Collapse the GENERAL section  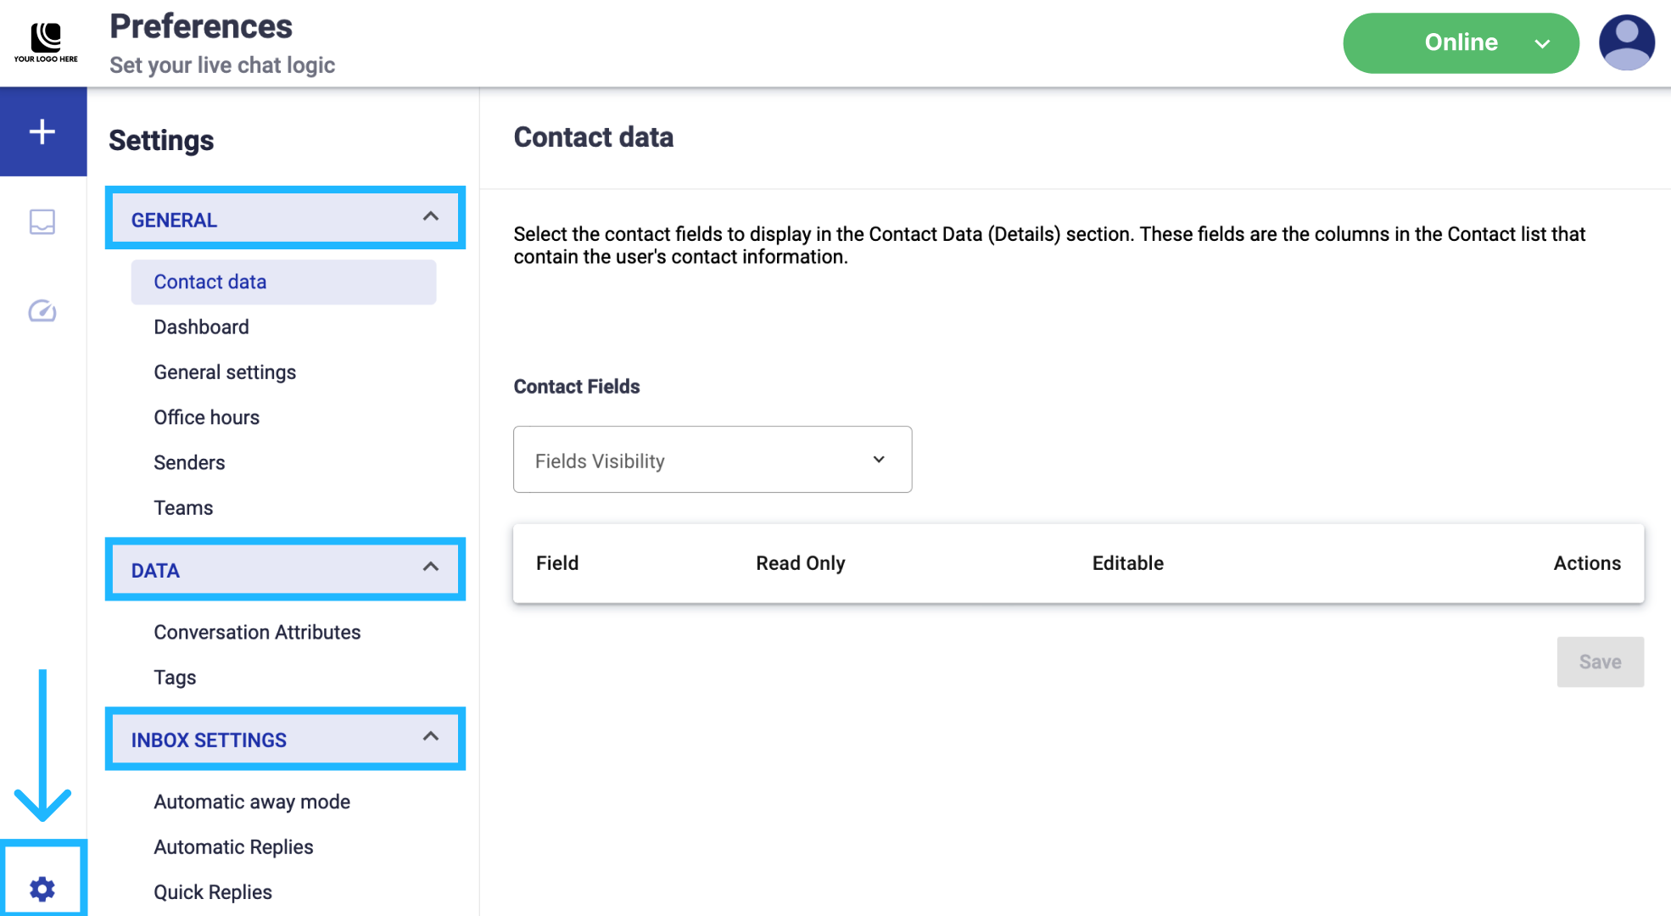[x=431, y=217]
